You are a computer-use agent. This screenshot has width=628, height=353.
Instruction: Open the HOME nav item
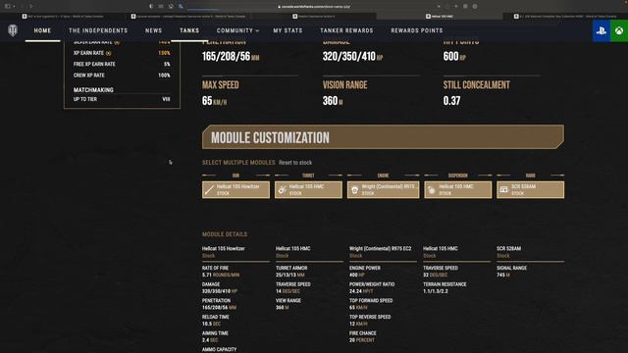point(42,30)
